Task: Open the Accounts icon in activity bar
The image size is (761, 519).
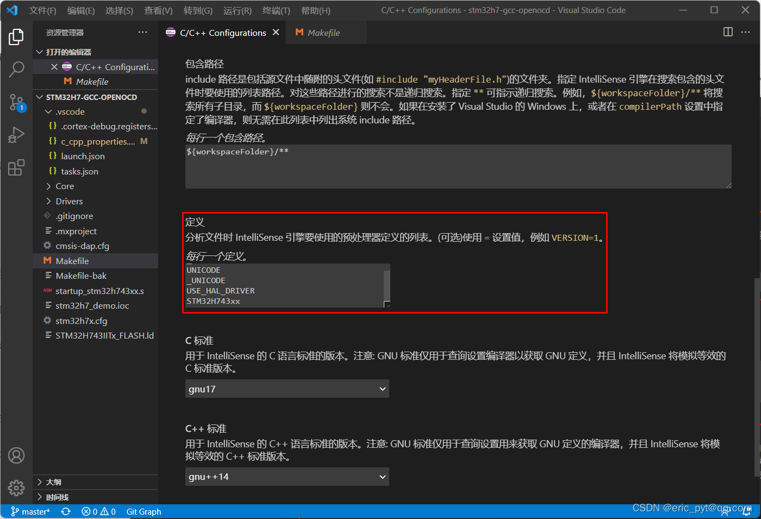Action: coord(16,455)
